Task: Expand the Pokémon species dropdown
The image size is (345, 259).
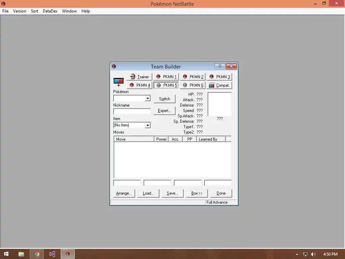Action: click(x=148, y=98)
